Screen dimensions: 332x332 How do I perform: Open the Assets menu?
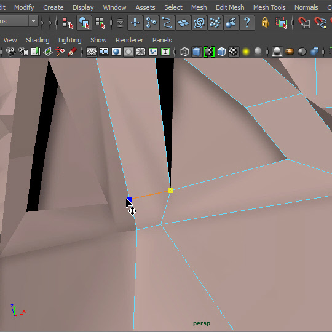click(x=146, y=7)
